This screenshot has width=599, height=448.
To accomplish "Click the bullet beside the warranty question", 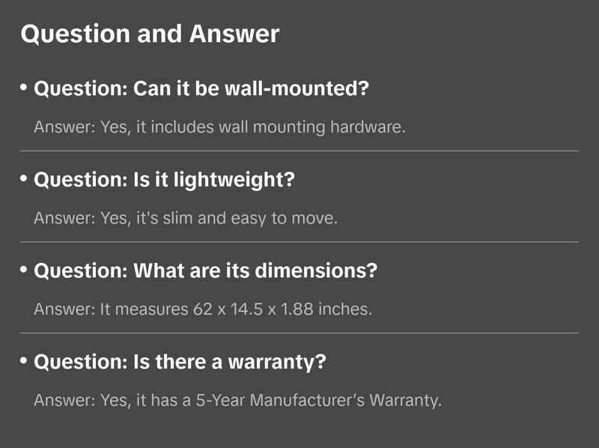I will coord(24,361).
